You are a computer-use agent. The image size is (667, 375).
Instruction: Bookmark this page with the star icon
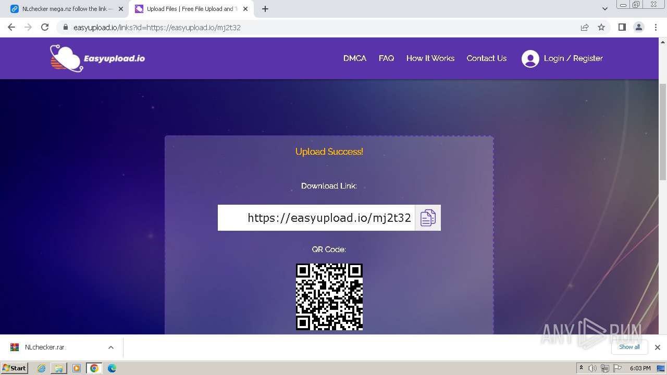point(601,27)
